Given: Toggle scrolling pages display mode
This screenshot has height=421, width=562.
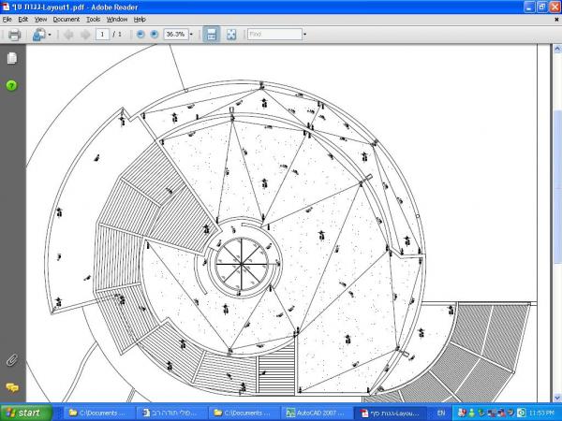Looking at the screenshot, I should 212,35.
